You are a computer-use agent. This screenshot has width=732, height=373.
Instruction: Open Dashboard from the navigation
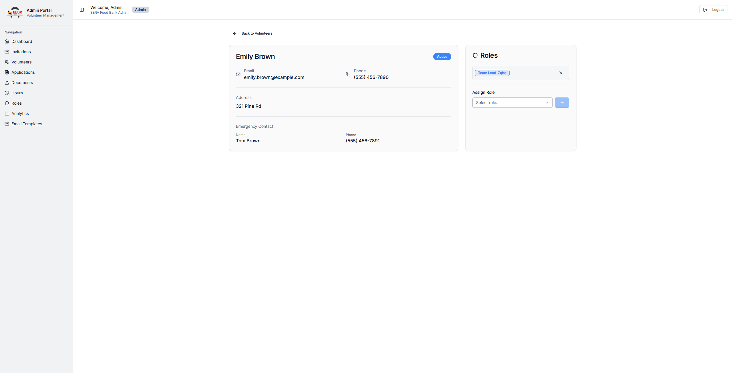point(22,41)
